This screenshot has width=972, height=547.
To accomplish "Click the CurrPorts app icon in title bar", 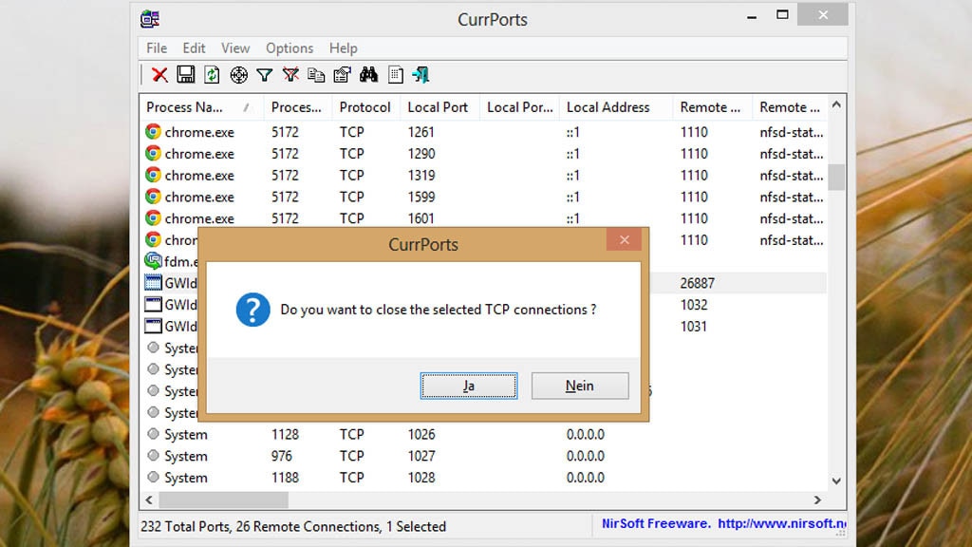I will tap(149, 19).
